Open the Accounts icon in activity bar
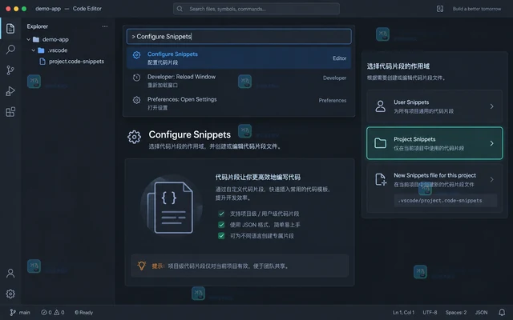Image resolution: width=513 pixels, height=320 pixels. (x=10, y=273)
